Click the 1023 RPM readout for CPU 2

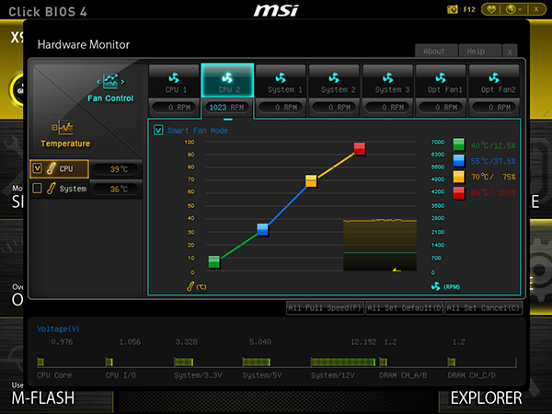226,108
